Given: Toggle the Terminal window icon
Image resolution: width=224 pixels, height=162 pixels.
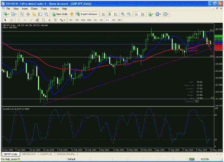Looking at the screenshot, I should click(40, 14).
